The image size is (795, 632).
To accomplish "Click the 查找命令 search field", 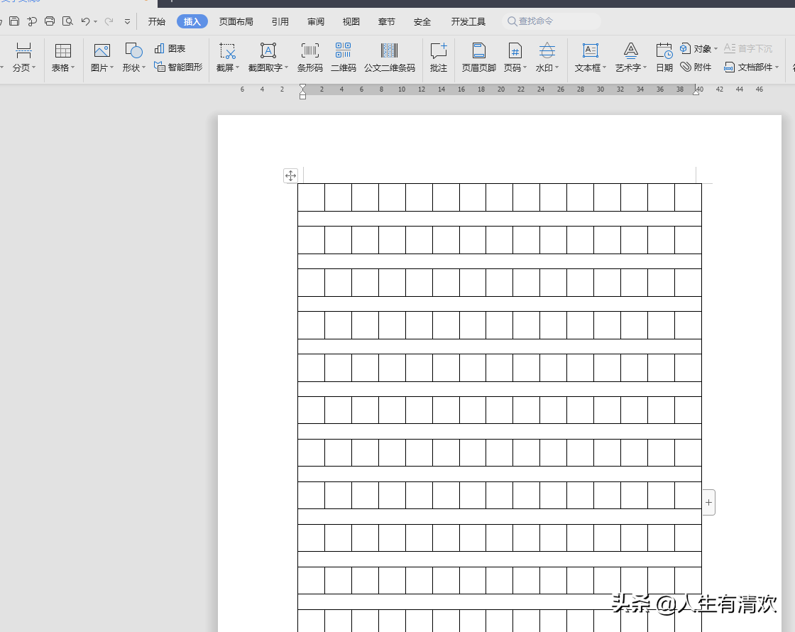I will (x=552, y=21).
